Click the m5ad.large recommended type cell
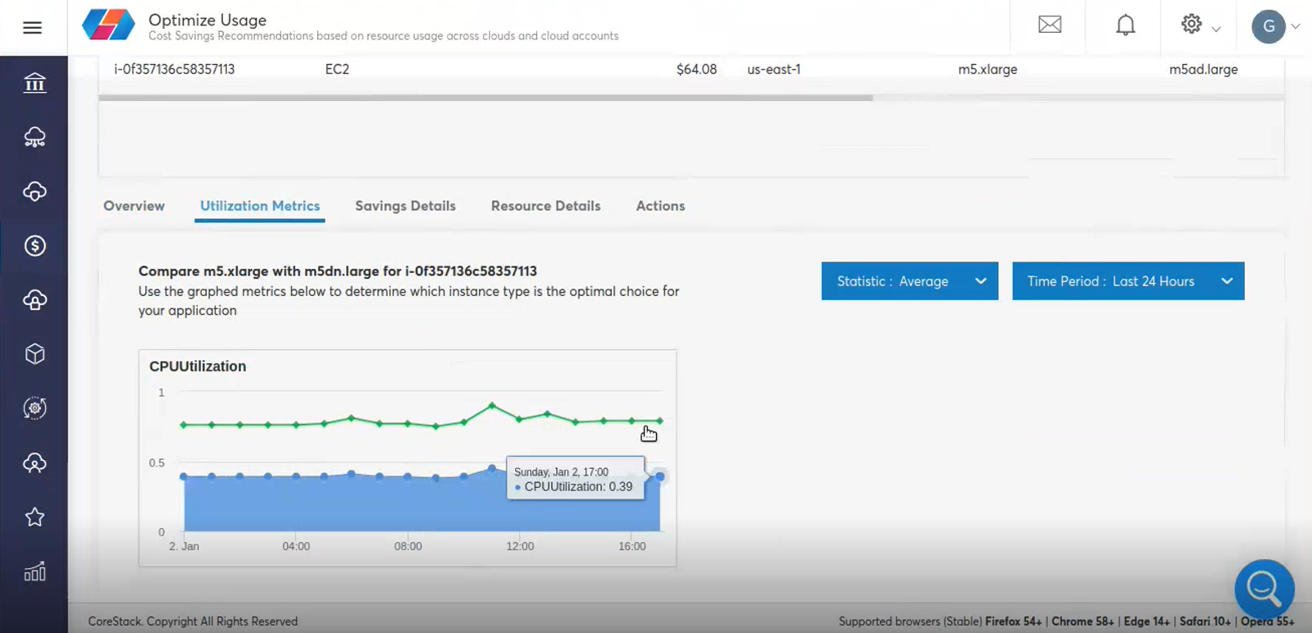1312x633 pixels. click(x=1203, y=70)
